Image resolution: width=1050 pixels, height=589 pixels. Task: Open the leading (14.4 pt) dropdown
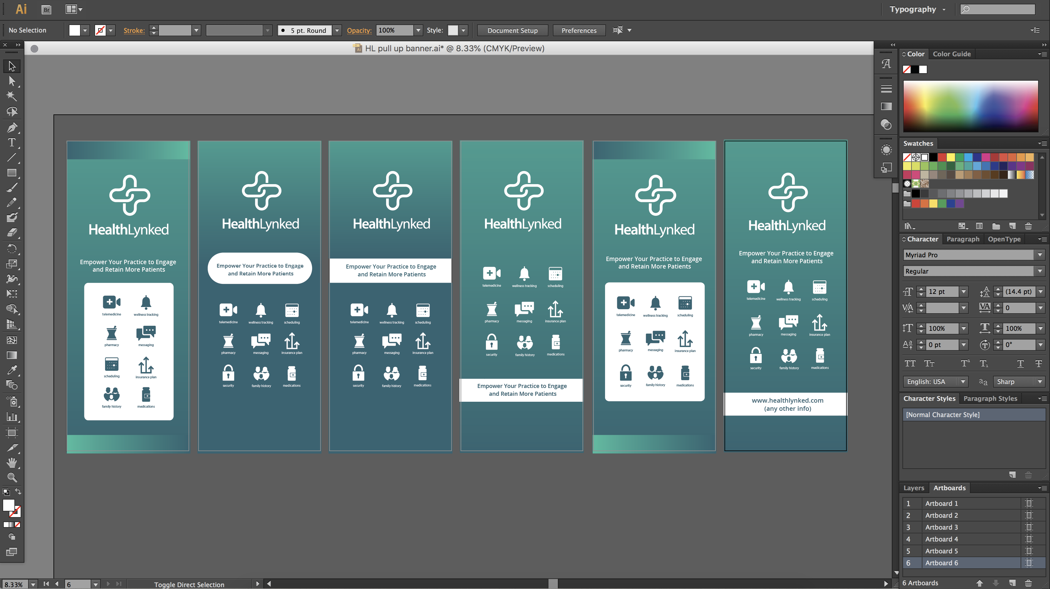coord(1041,291)
